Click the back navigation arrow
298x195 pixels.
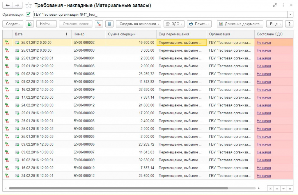8,5
